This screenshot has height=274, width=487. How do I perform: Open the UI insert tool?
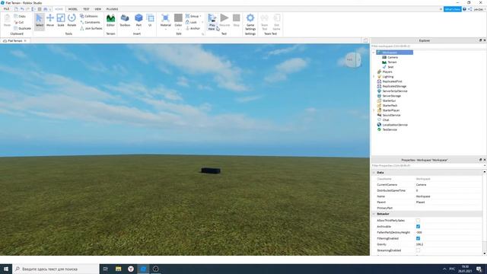(x=150, y=21)
